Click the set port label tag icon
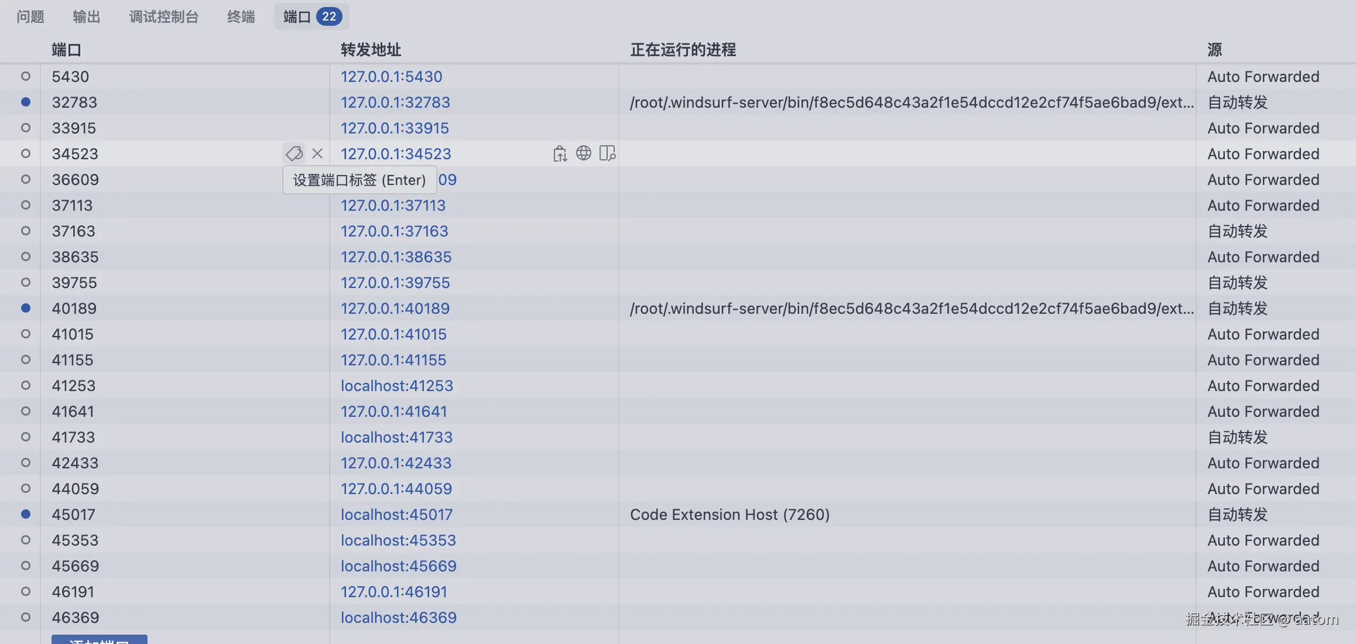The width and height of the screenshot is (1356, 644). (294, 153)
